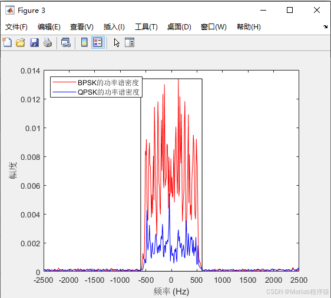The width and height of the screenshot is (331, 298).
Task: Print the figure using the printer icon
Action: (48, 42)
